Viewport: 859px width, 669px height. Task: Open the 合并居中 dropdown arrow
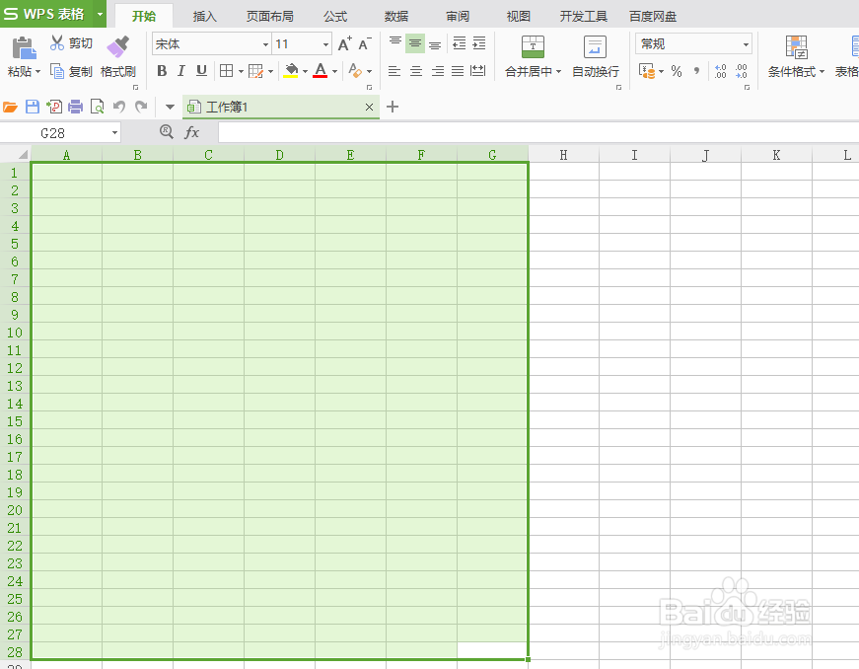558,71
